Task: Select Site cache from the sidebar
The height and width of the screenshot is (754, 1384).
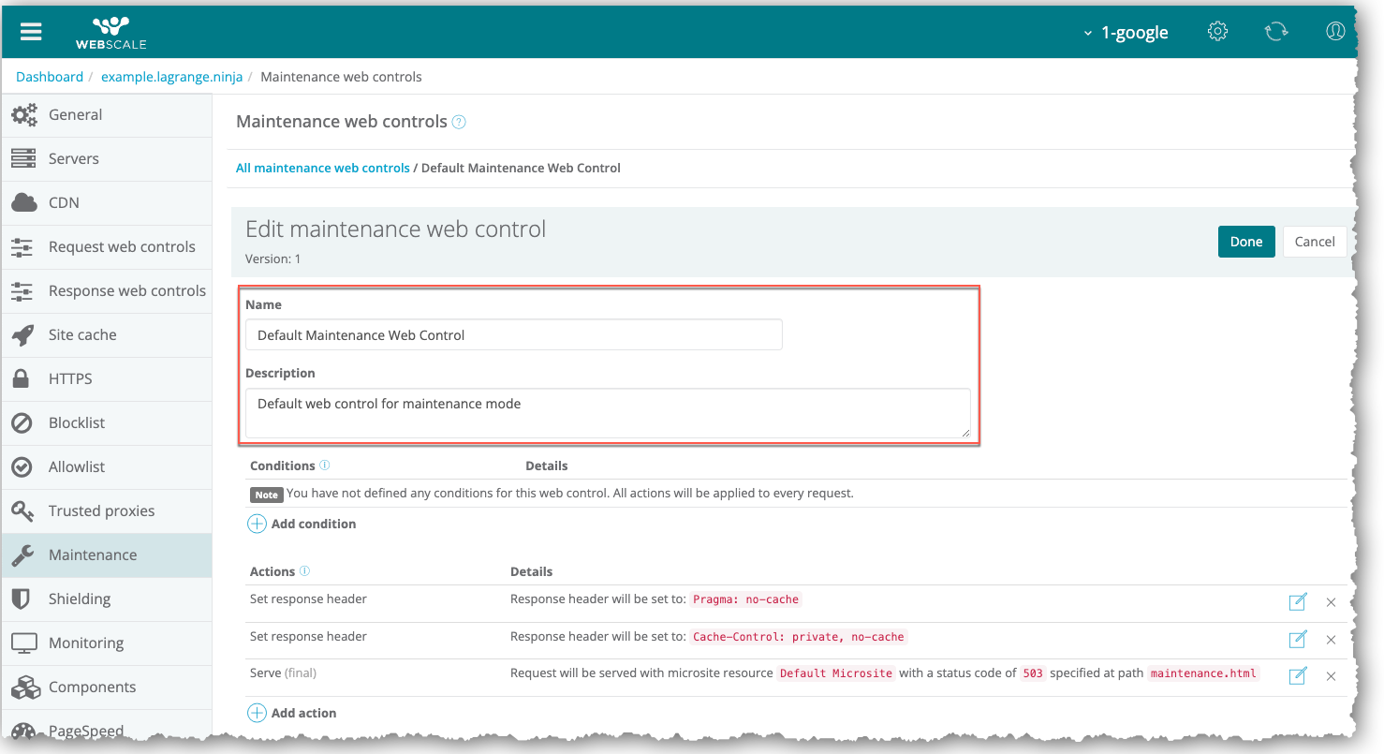Action: (x=82, y=334)
